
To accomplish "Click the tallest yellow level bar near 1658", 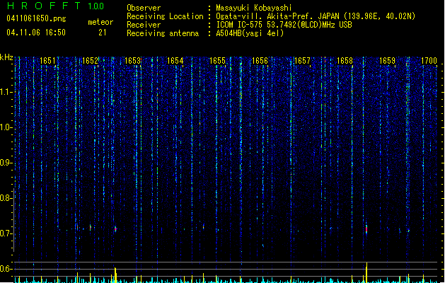I will [x=366, y=272].
